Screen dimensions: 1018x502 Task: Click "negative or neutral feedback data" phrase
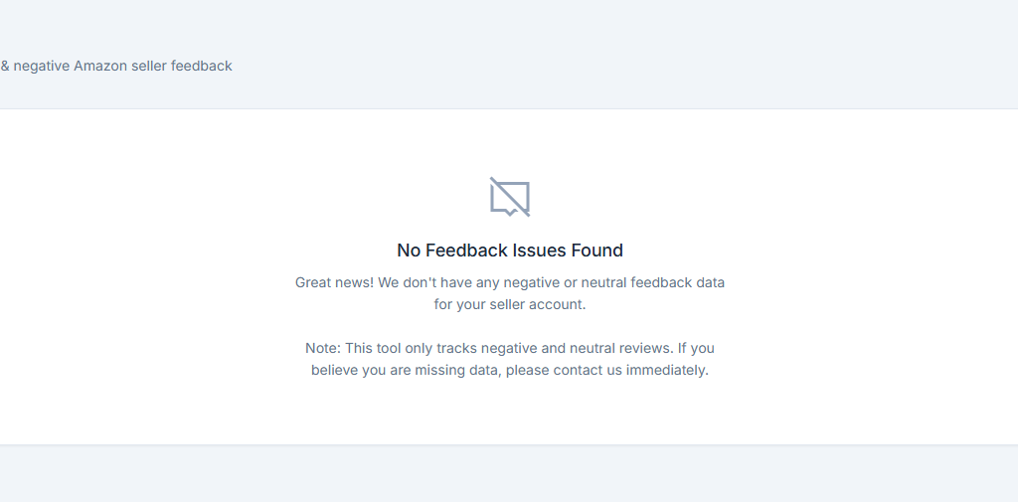(x=614, y=282)
